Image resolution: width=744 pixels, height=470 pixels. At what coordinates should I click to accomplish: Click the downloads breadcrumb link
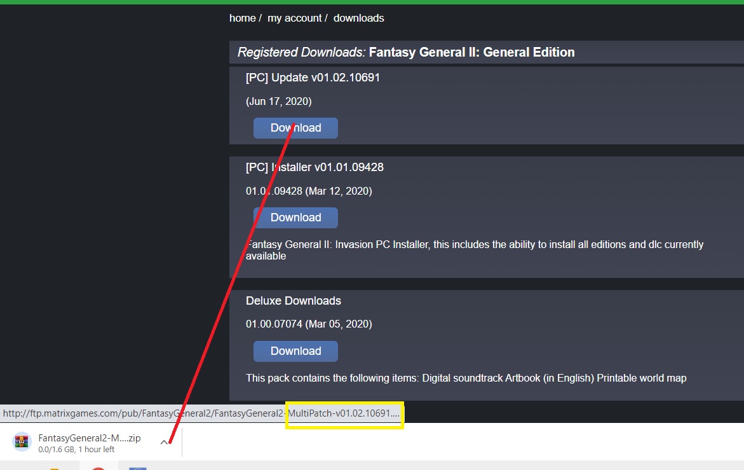pos(359,18)
